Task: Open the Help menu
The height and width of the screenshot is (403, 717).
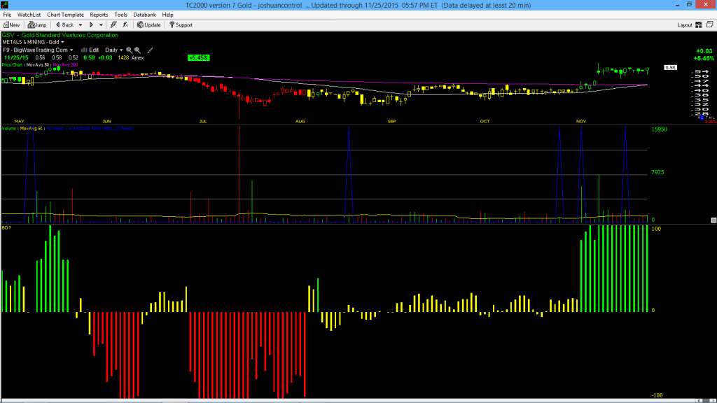Action: click(168, 15)
